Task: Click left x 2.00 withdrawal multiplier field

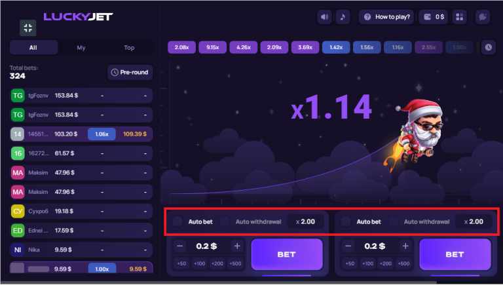Action: click(305, 221)
